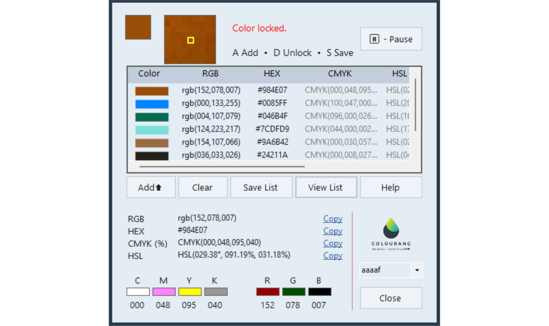Open View List

[326, 187]
